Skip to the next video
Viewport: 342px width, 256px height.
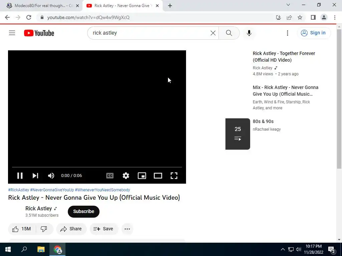(35, 176)
